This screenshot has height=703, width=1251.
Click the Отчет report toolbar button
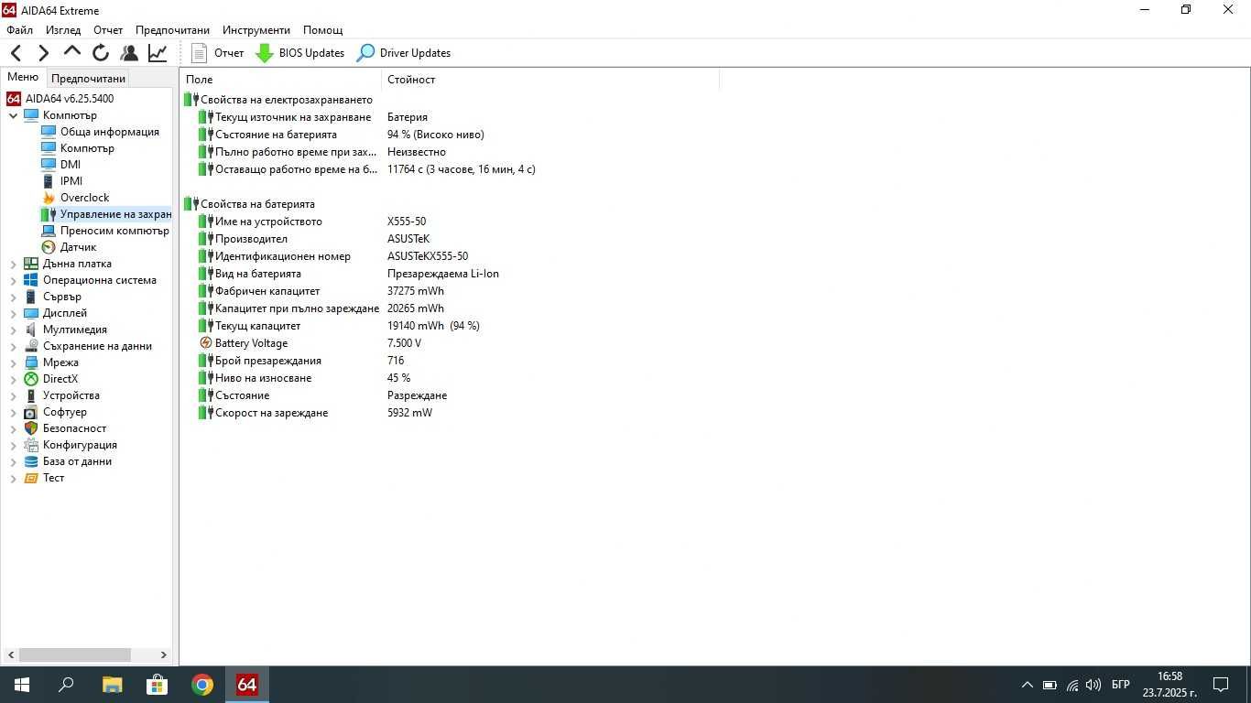pyautogui.click(x=217, y=53)
